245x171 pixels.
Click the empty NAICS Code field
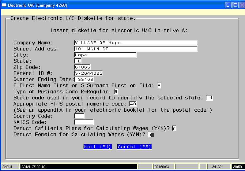(x=84, y=122)
